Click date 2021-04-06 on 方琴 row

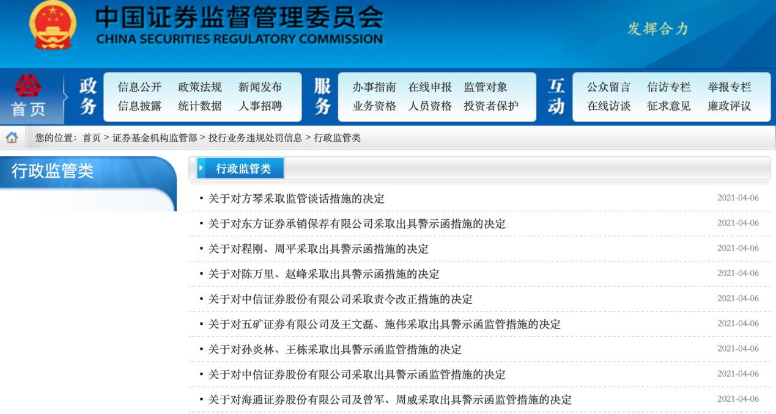coord(738,198)
